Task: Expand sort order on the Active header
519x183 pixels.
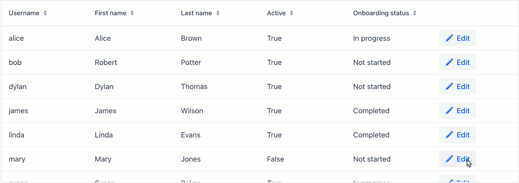Action: pyautogui.click(x=291, y=13)
